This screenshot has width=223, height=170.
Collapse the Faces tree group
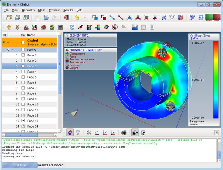8,50
